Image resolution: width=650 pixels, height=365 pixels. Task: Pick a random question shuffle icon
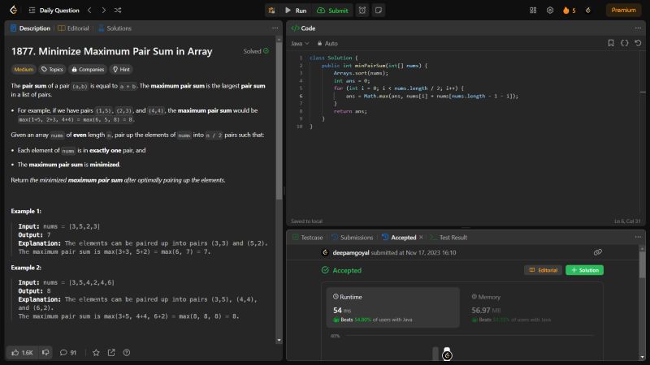[118, 11]
